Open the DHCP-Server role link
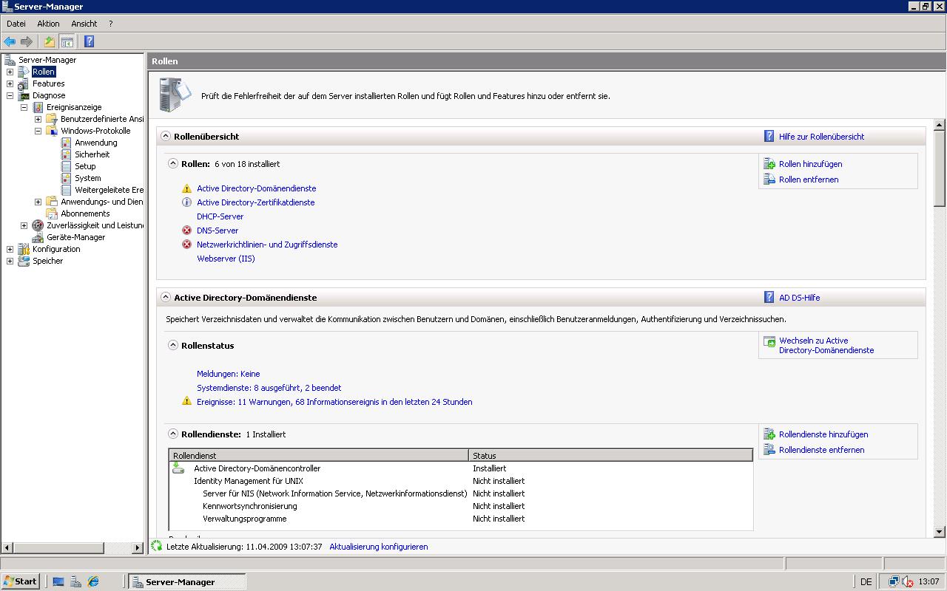The image size is (947, 591). pyautogui.click(x=220, y=216)
